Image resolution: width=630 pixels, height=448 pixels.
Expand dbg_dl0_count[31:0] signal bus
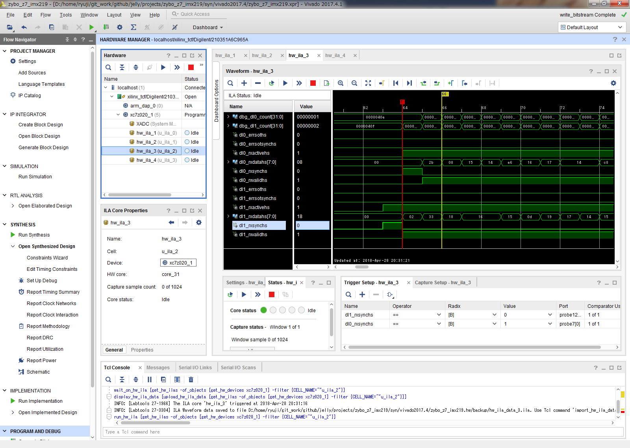[228, 117]
